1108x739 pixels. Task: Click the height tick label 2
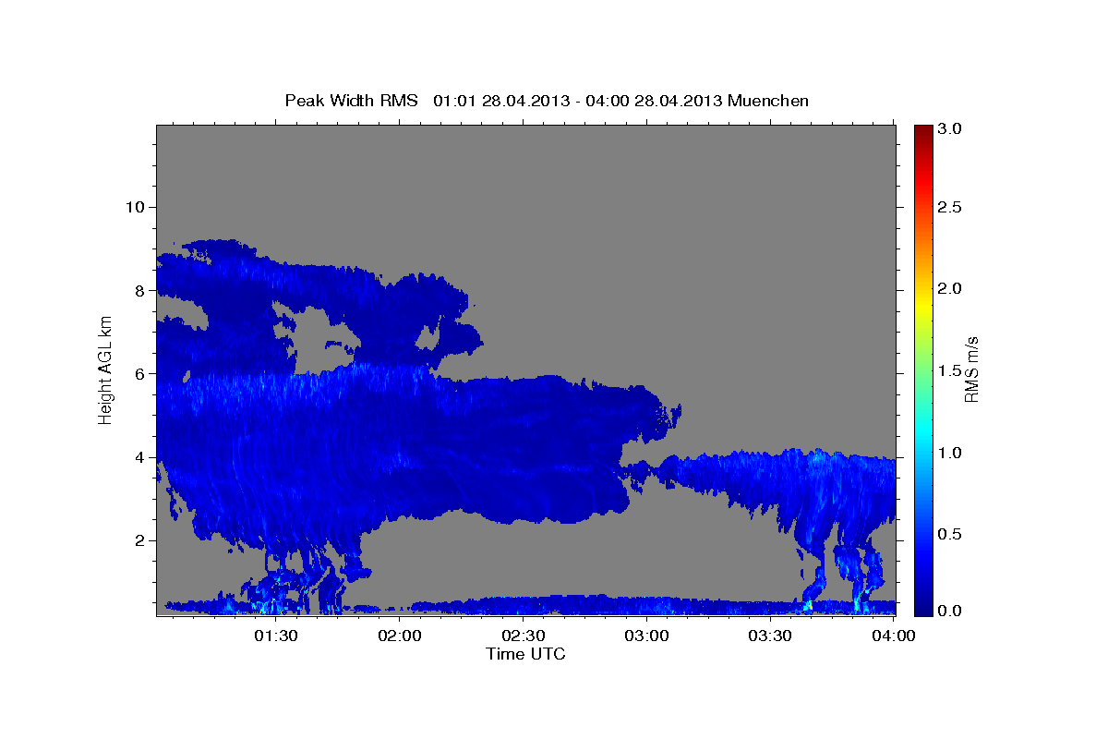tap(139, 540)
